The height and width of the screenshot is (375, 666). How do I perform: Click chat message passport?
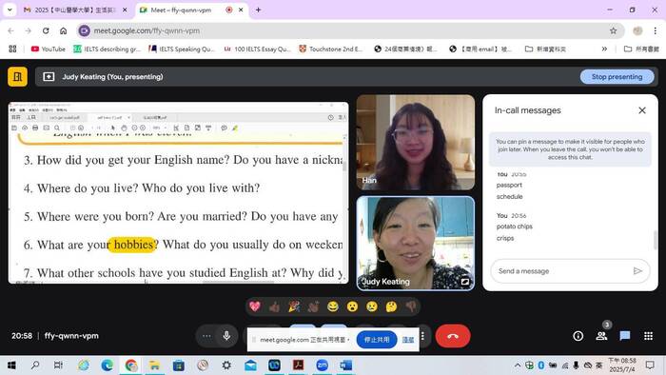(509, 186)
